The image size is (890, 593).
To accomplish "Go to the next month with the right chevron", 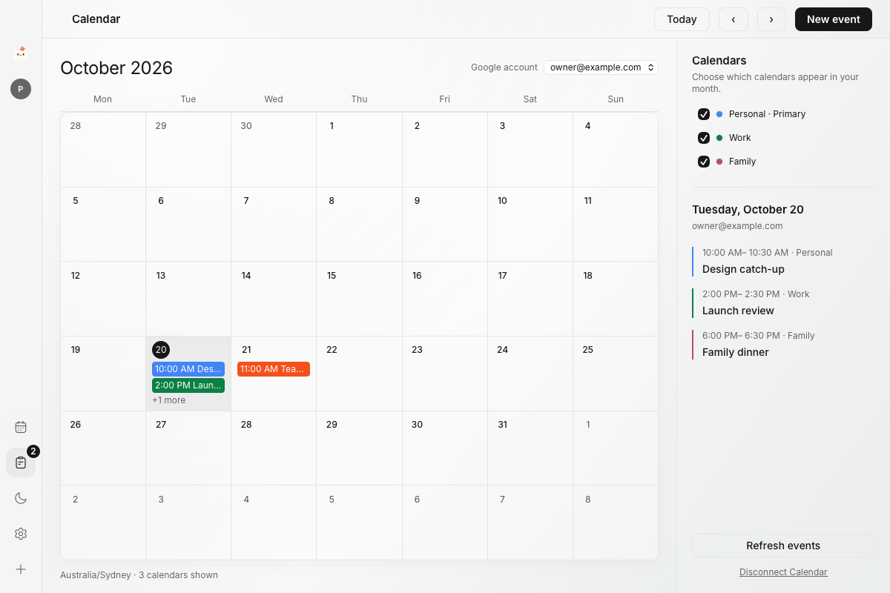I will coord(771,19).
